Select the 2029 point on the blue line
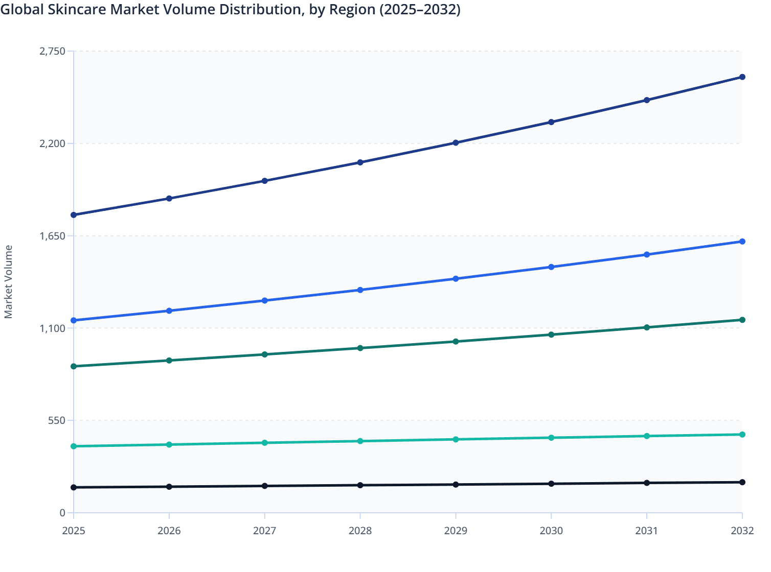 click(x=456, y=279)
